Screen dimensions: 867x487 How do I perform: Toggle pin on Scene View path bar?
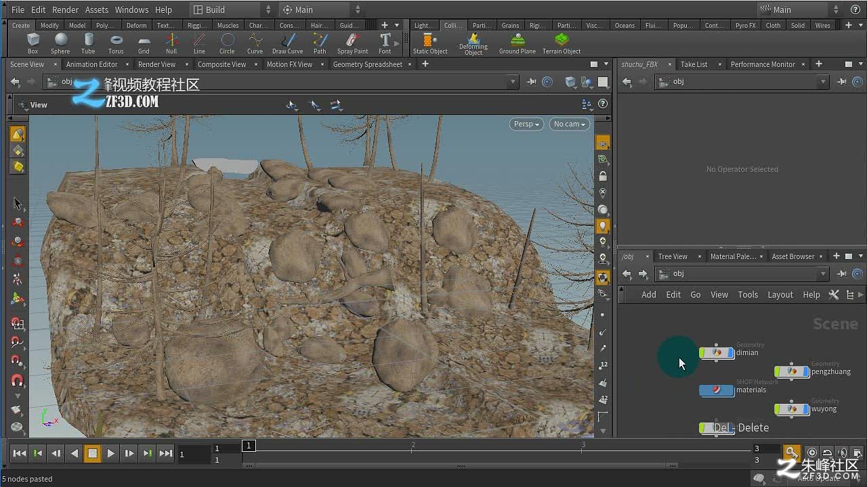(x=532, y=82)
